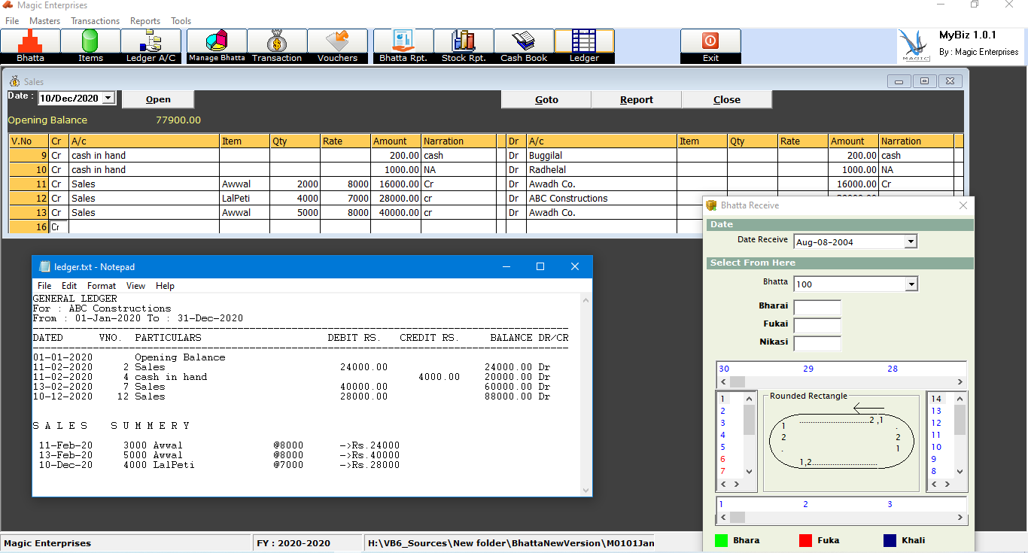Click the Buggilal debit account cell

601,155
